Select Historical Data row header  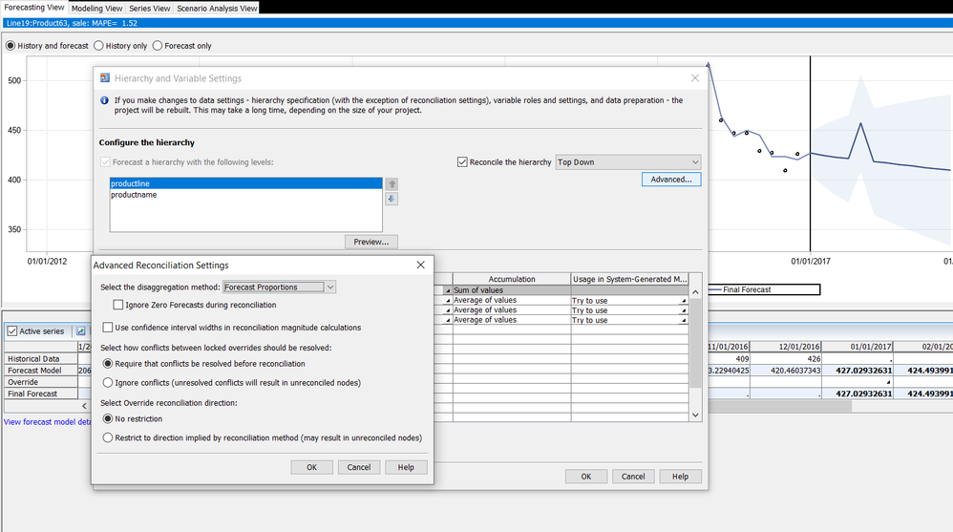pos(41,359)
